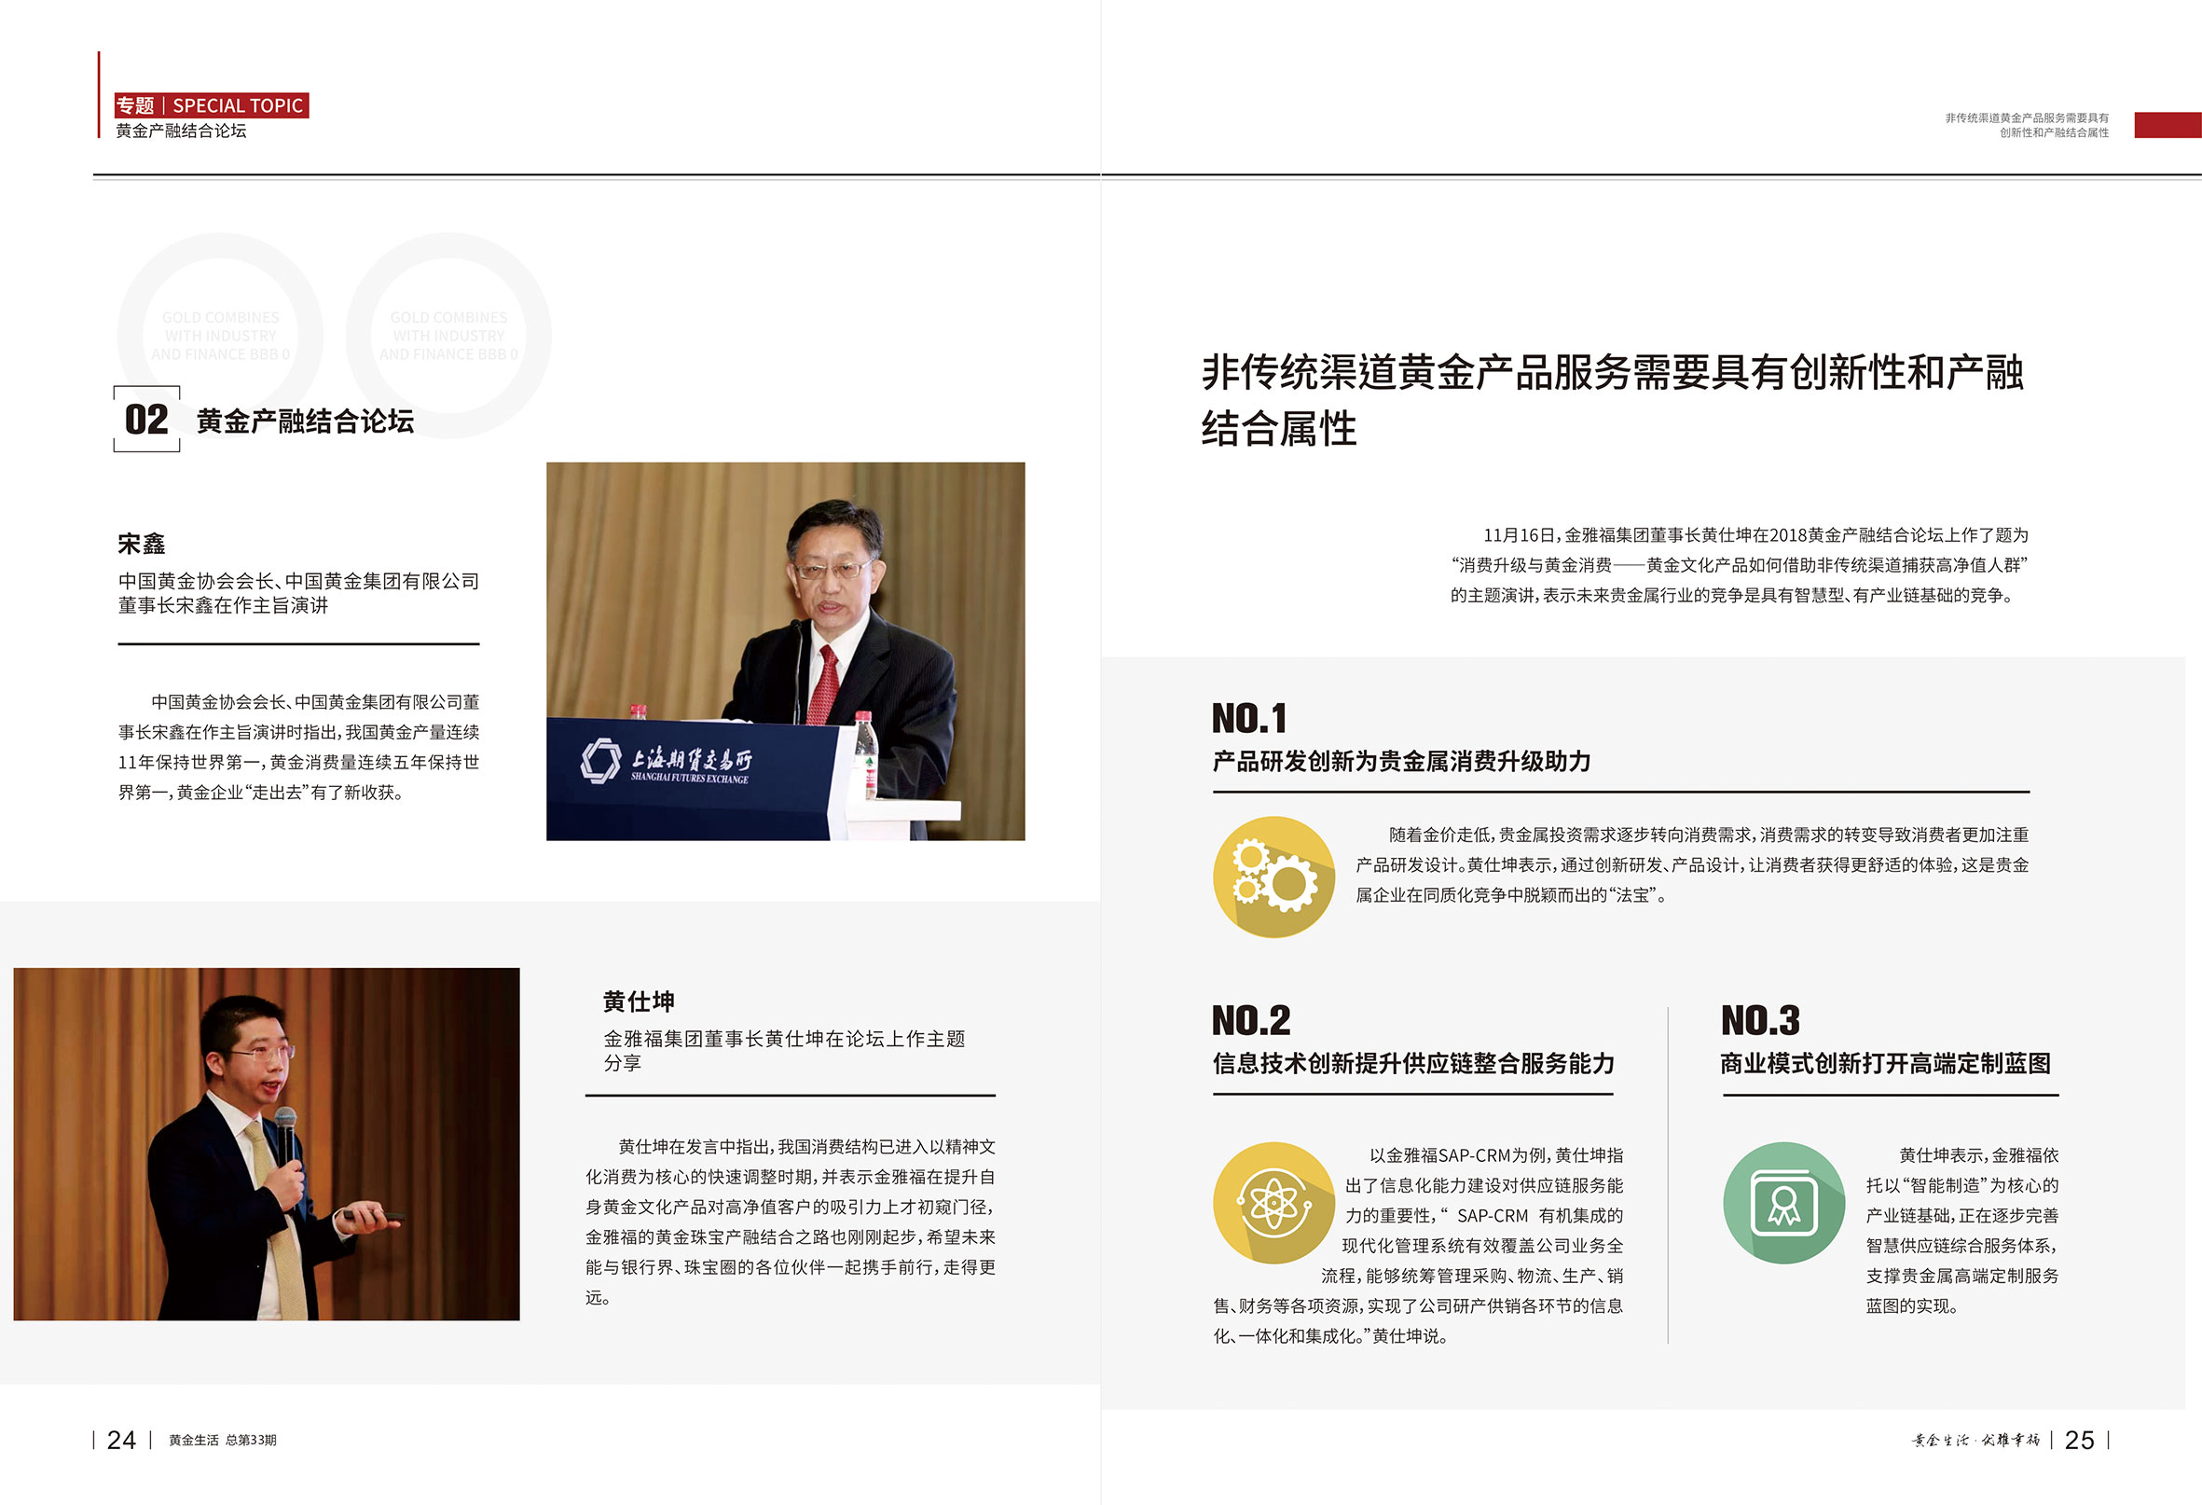
Task: Click page number 24 in footer
Action: [121, 1441]
